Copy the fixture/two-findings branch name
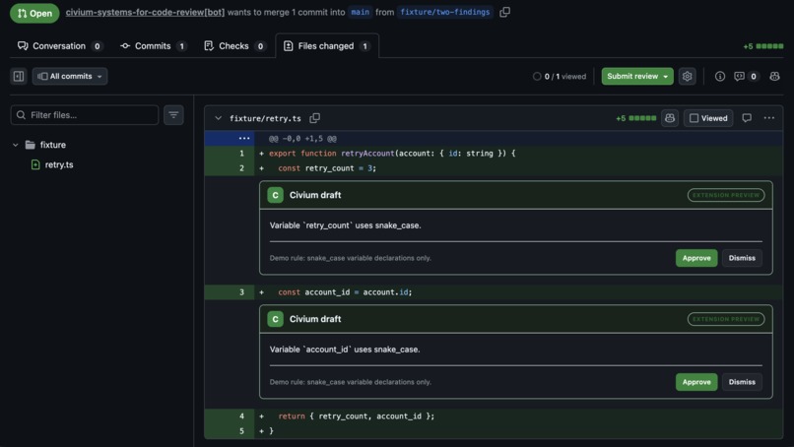The height and width of the screenshot is (447, 794). coord(504,12)
